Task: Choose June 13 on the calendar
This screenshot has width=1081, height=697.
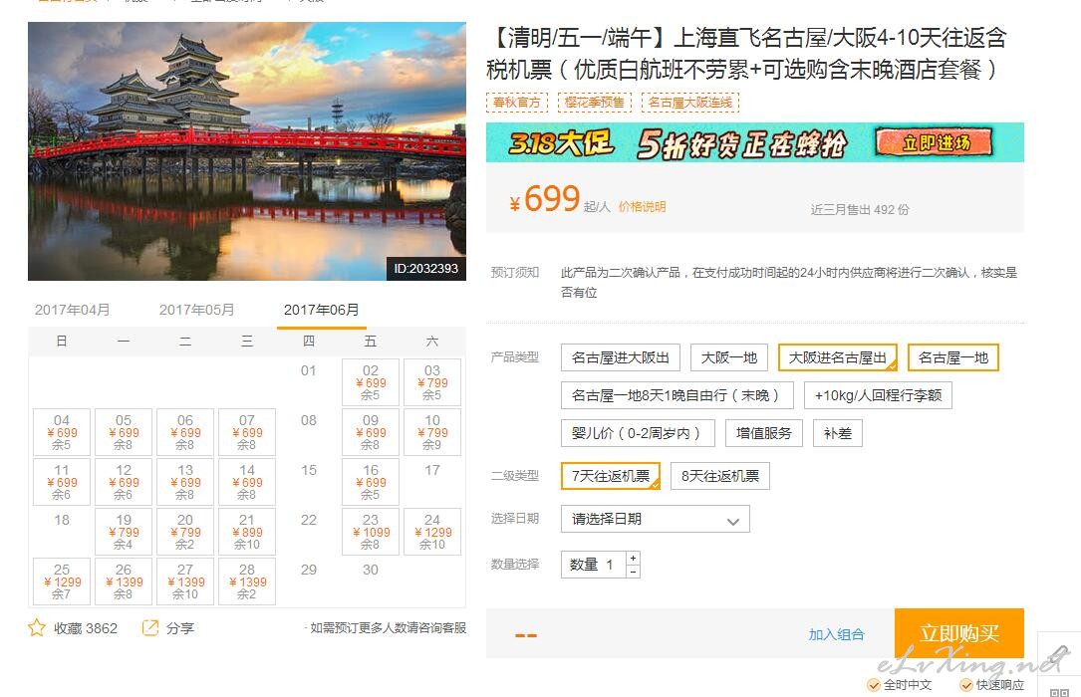Action: tap(184, 481)
